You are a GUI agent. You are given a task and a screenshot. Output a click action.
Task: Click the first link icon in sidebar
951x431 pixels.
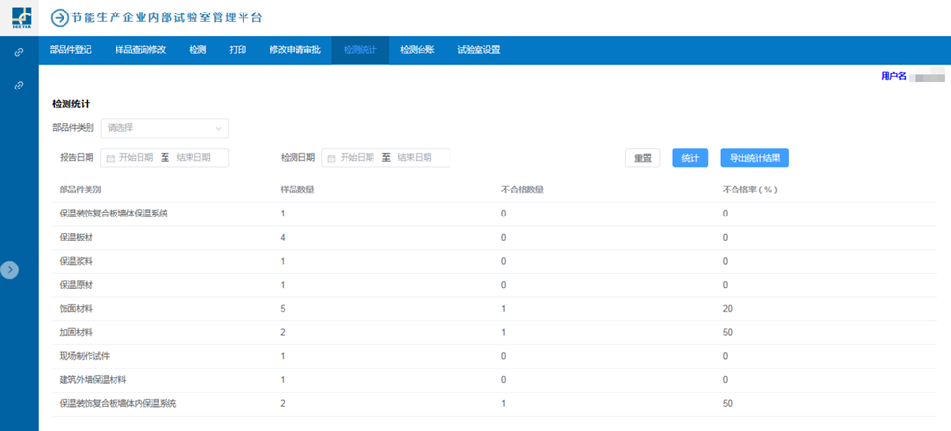click(x=19, y=52)
